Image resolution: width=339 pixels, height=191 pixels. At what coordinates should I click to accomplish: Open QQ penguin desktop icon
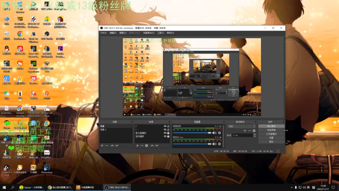(6, 50)
